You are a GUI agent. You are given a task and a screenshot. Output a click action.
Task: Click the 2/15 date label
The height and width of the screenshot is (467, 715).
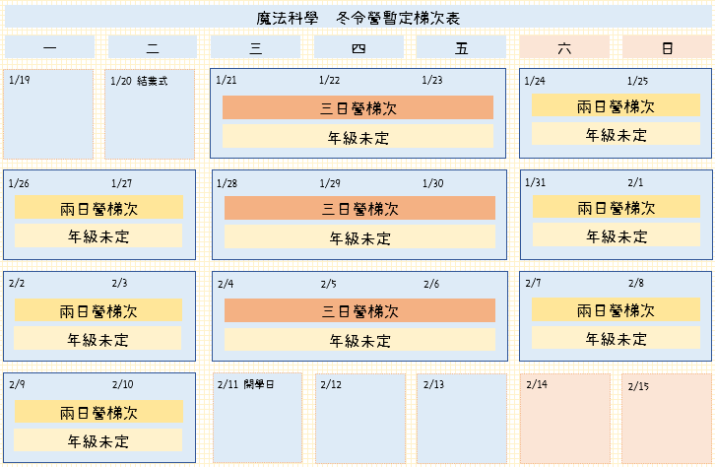click(x=638, y=386)
